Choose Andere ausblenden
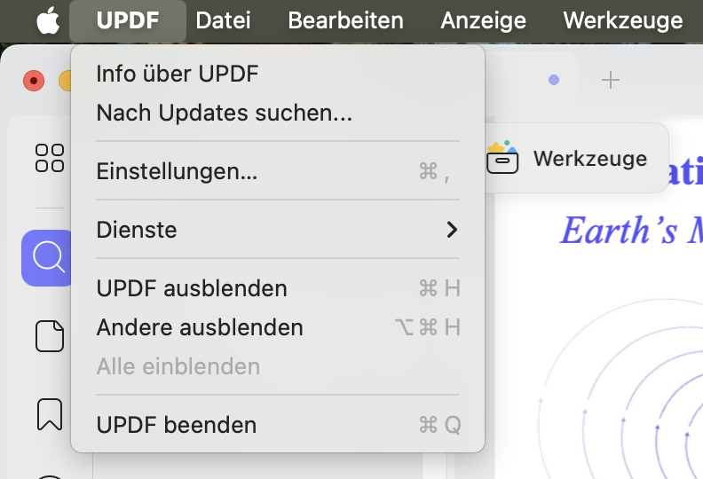 [x=278, y=327]
